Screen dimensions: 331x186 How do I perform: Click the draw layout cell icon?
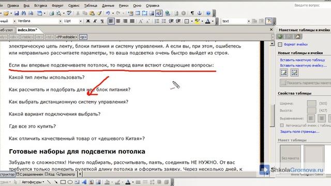[294, 73]
